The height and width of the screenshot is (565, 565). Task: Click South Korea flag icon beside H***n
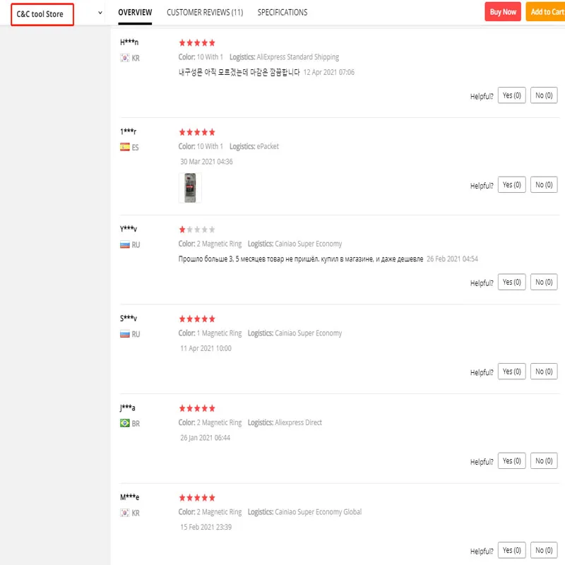point(125,58)
